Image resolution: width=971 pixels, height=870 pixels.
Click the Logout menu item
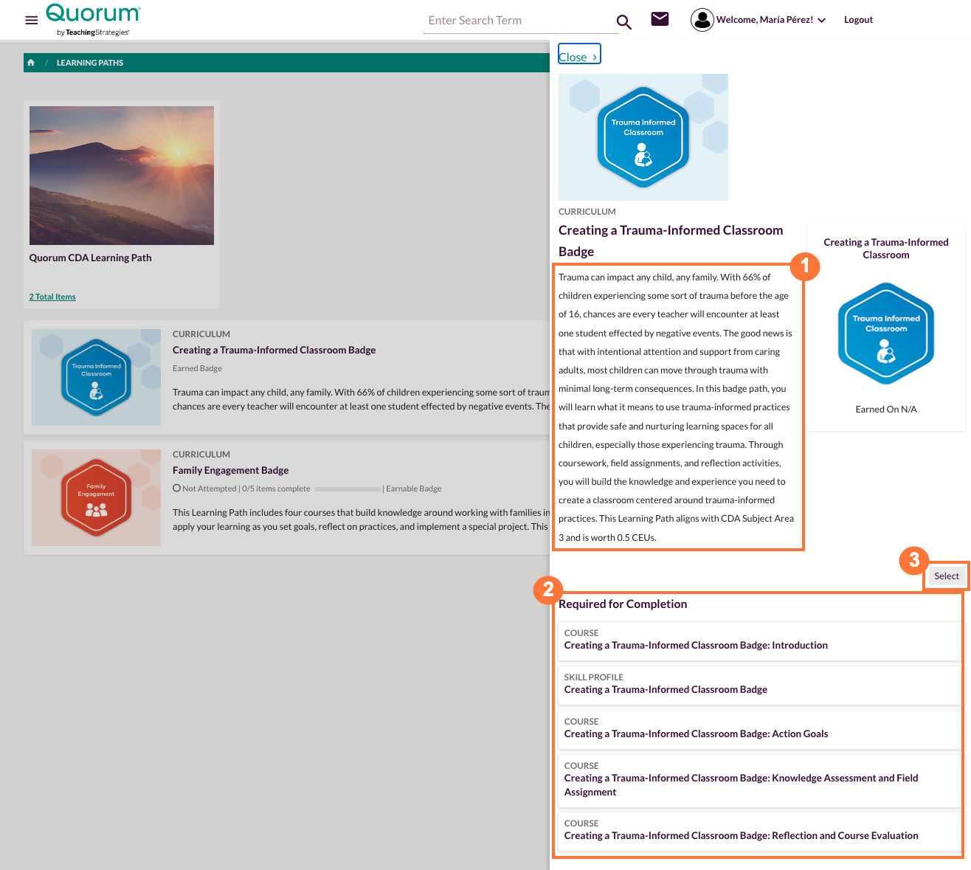tap(858, 19)
